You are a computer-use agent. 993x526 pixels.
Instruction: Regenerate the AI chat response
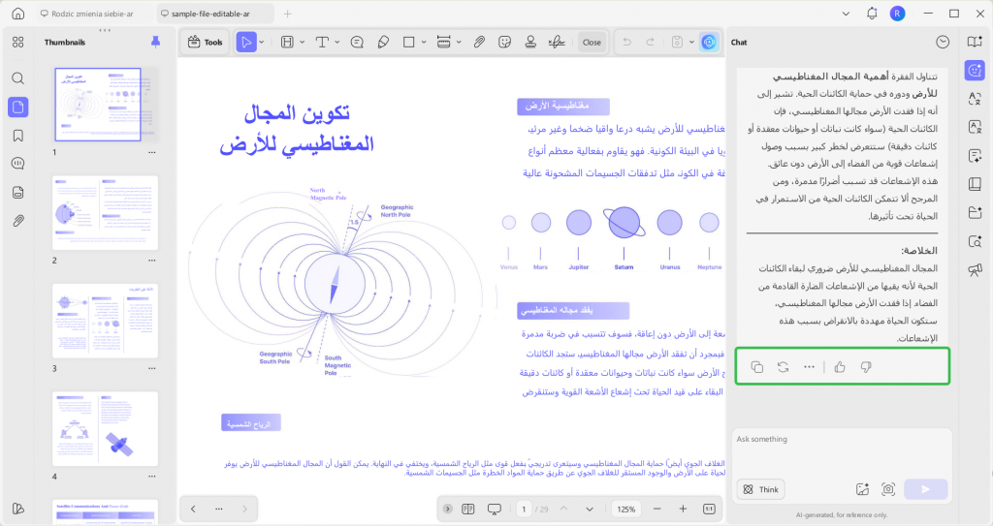(784, 367)
